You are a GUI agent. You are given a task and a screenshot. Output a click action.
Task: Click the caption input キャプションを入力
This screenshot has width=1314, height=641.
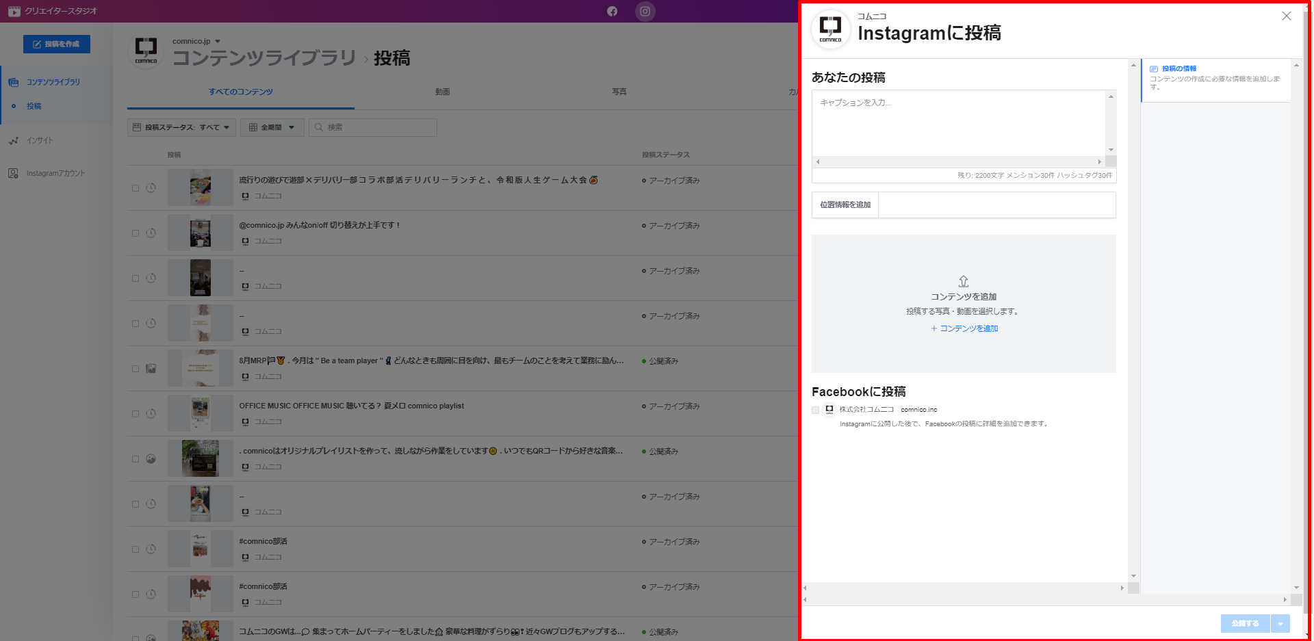(x=959, y=123)
